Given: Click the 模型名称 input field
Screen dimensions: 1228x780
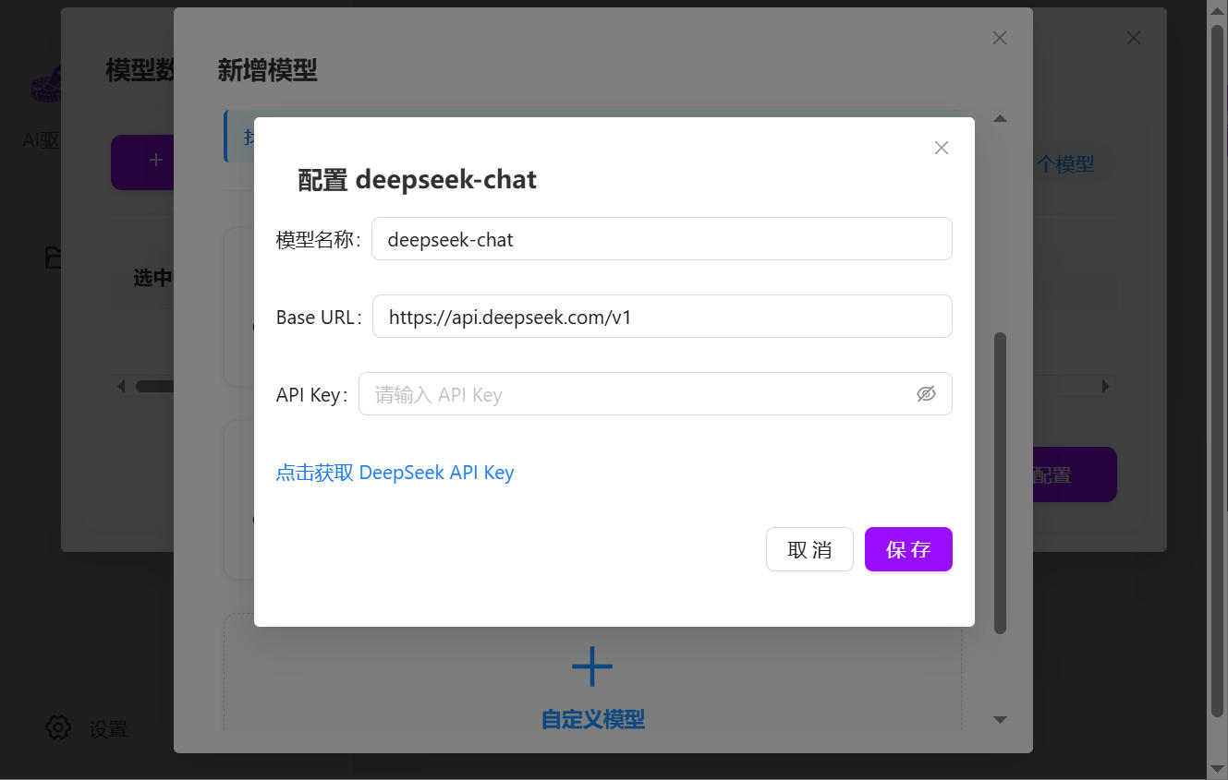Looking at the screenshot, I should (661, 239).
